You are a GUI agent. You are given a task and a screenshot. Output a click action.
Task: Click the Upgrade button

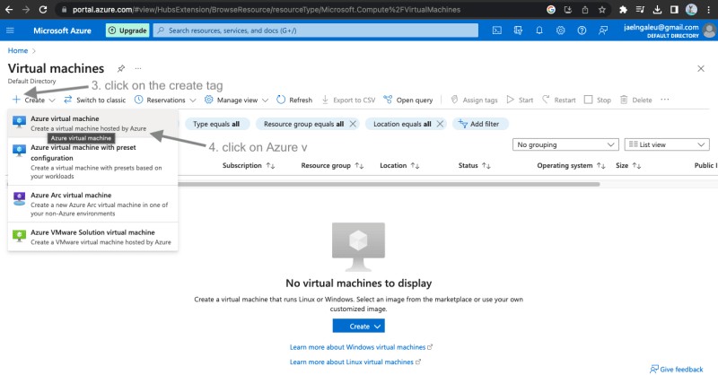pyautogui.click(x=127, y=31)
